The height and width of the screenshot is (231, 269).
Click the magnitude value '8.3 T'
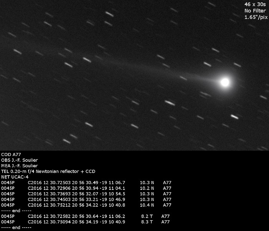[x=147, y=222]
